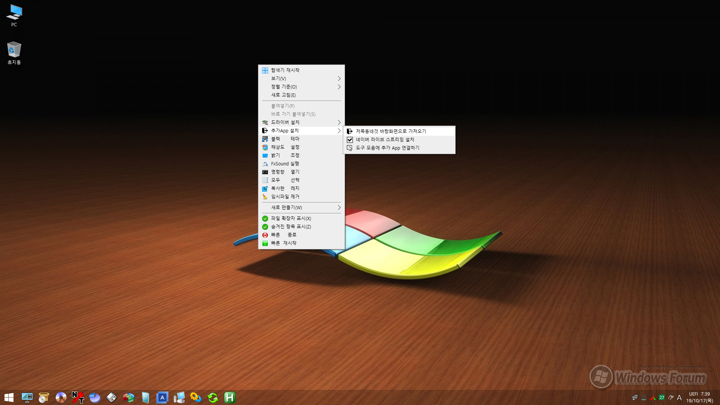Click the computer monitor with tower taskbar icon

coord(179,397)
